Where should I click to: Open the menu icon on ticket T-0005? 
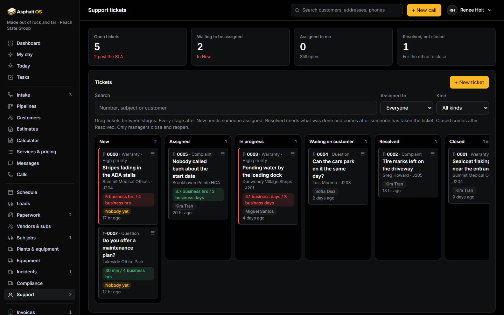(x=223, y=154)
